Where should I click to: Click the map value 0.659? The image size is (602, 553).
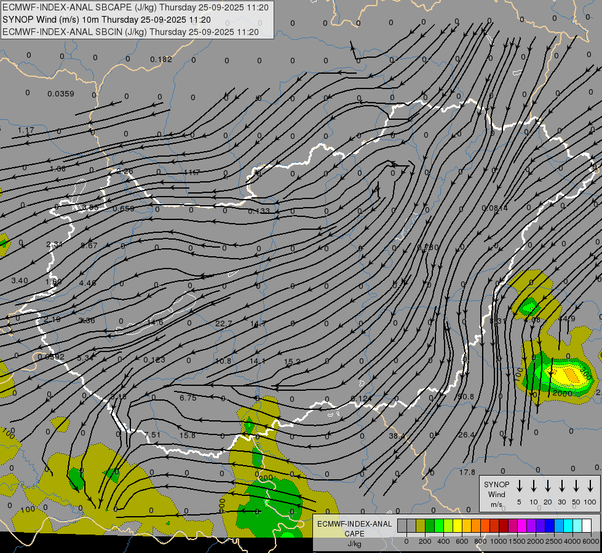click(124, 209)
